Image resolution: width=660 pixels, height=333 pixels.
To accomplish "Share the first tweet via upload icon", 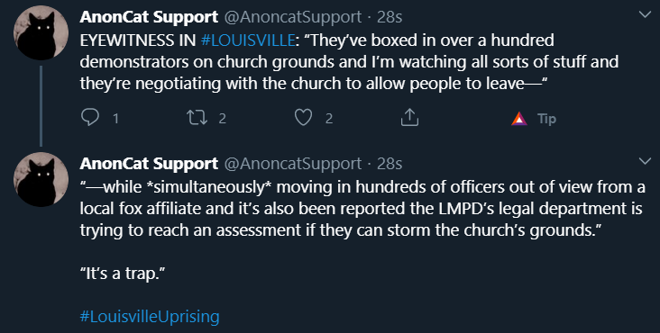I will click(409, 118).
